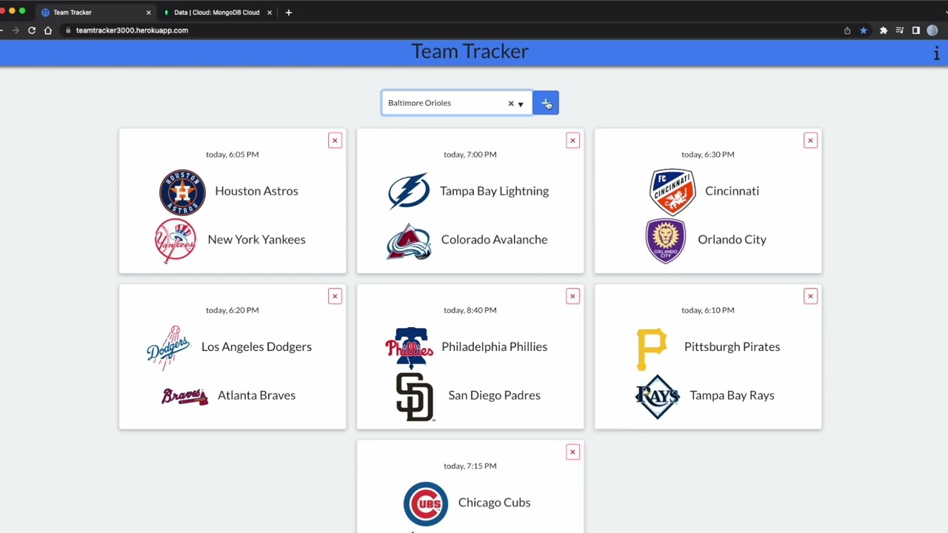Switch to the MongoDB Cloud browser tab
This screenshot has height=533, width=948.
[x=216, y=13]
